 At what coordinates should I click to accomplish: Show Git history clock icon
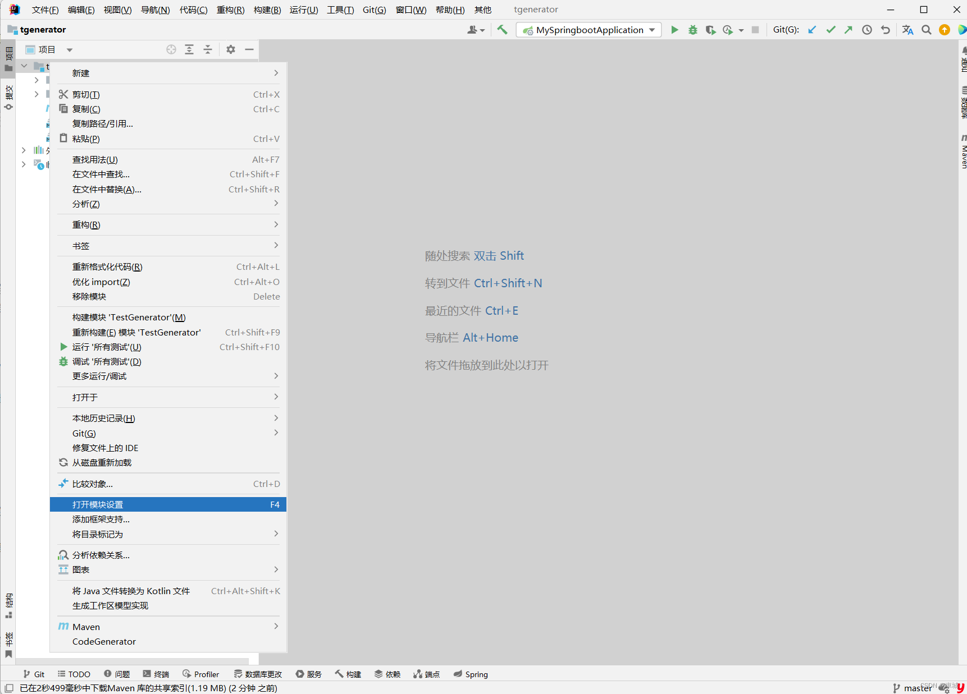(867, 30)
